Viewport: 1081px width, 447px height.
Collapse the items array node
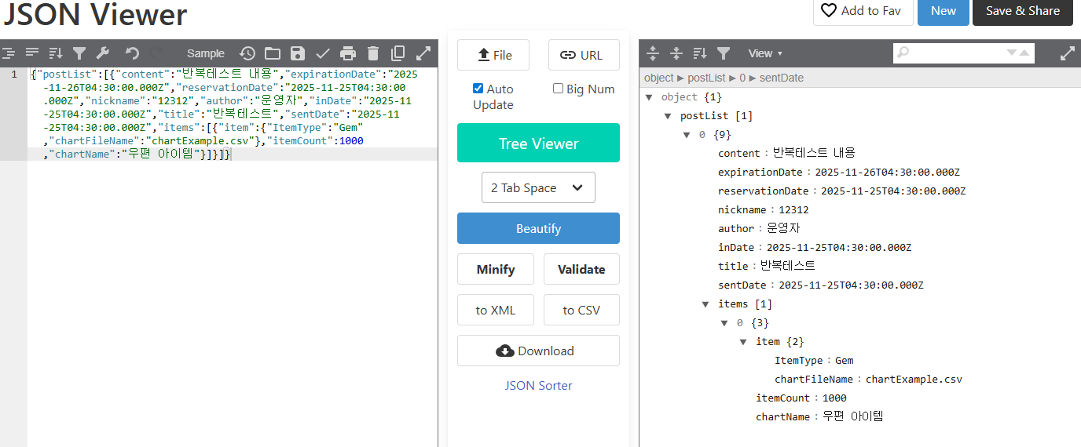pos(705,304)
